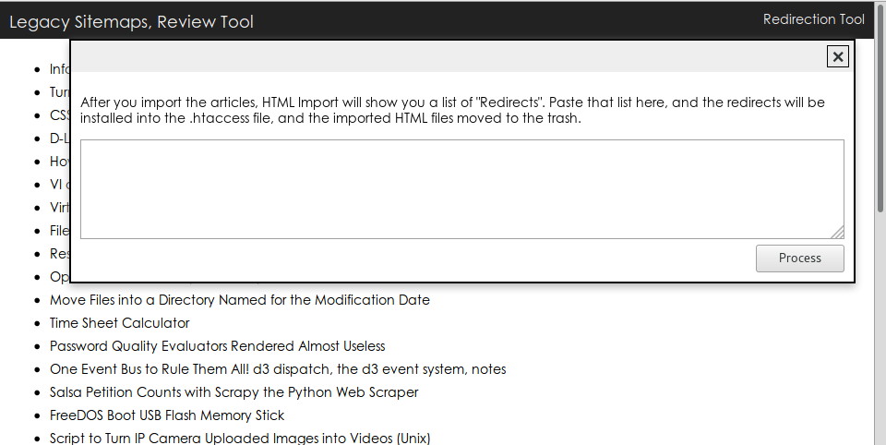Image resolution: width=886 pixels, height=445 pixels.
Task: Close the redirects dialog with the X
Action: click(837, 56)
